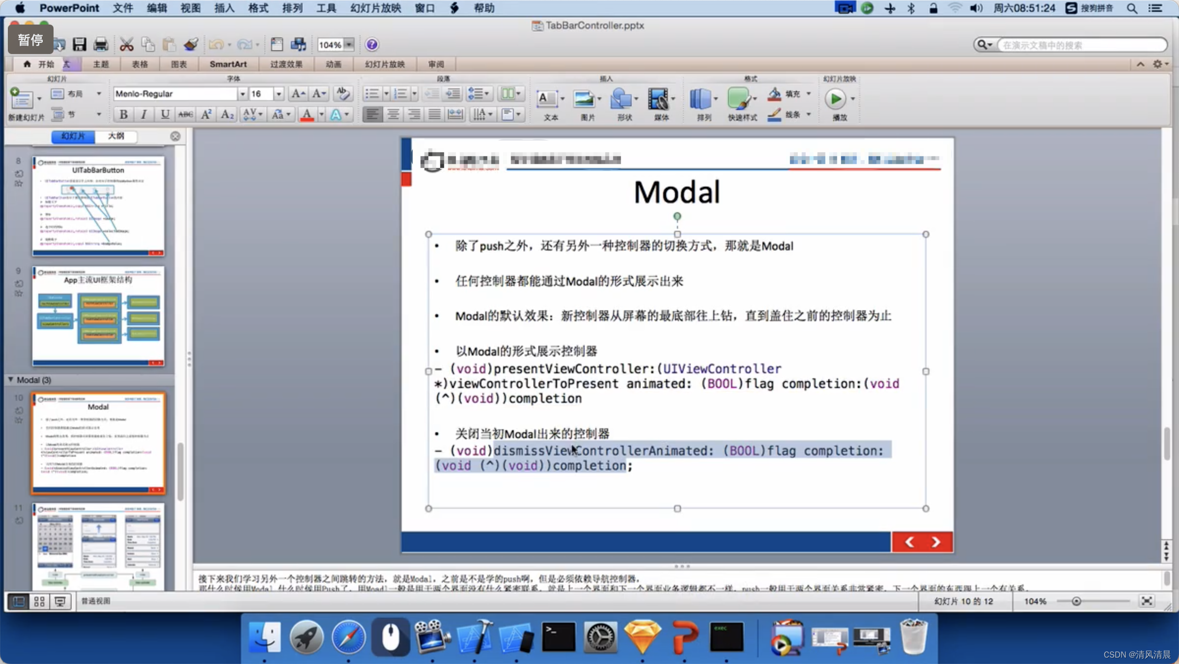Image resolution: width=1179 pixels, height=664 pixels.
Task: Switch to slide sorter view button
Action: pos(39,601)
